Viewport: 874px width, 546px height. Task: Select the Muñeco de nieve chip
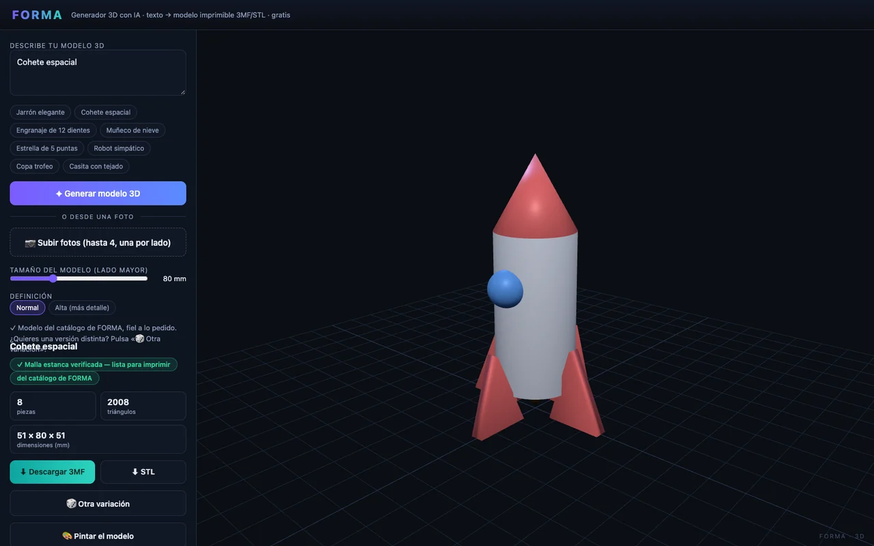pos(132,130)
